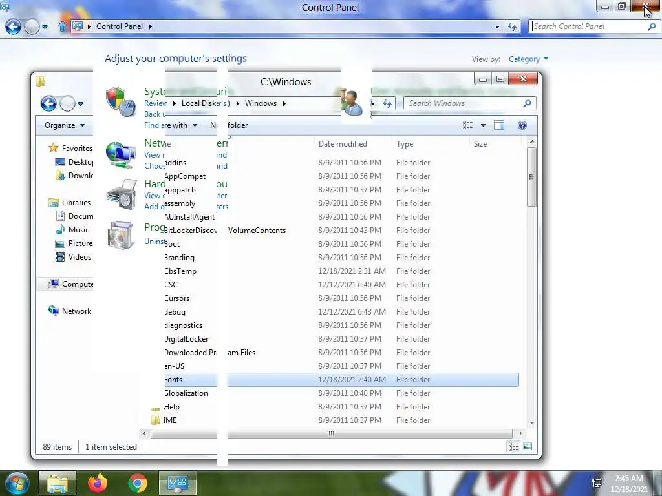
Task: Open the Organize menu
Action: tap(65, 125)
